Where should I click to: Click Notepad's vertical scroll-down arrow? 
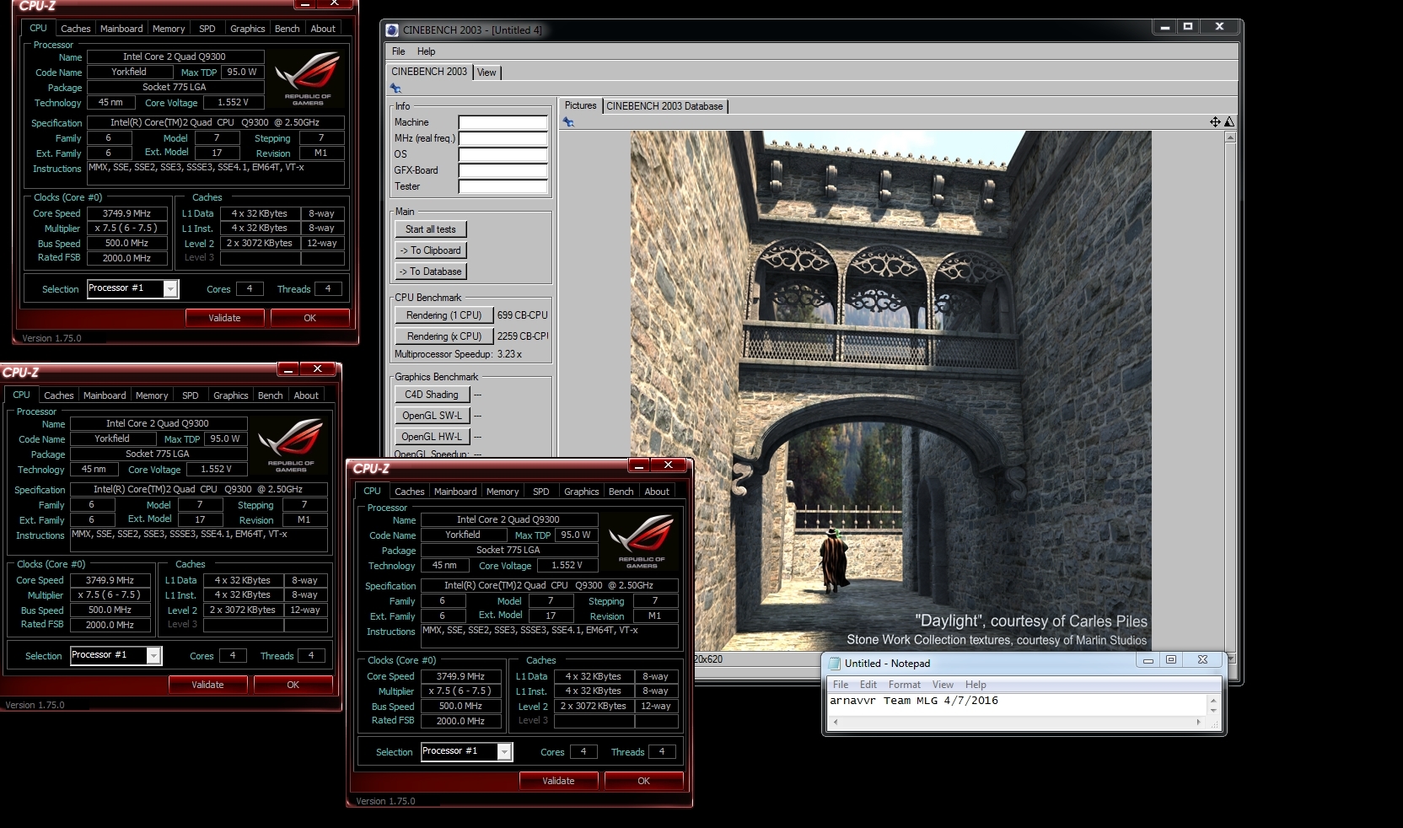tap(1213, 711)
